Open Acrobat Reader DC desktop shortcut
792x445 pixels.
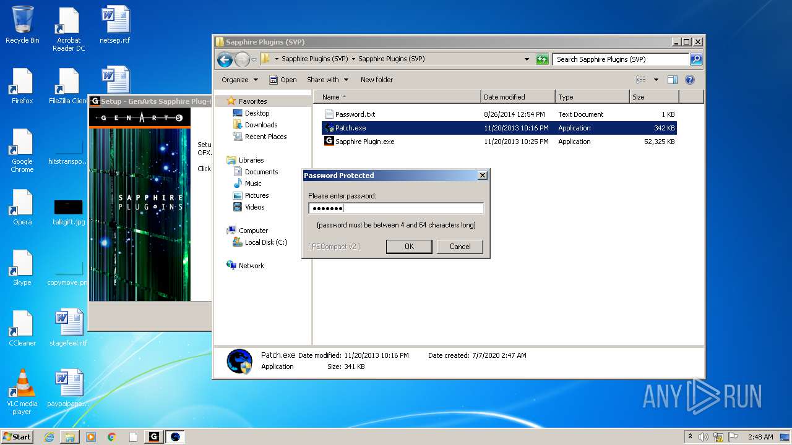[x=69, y=29]
